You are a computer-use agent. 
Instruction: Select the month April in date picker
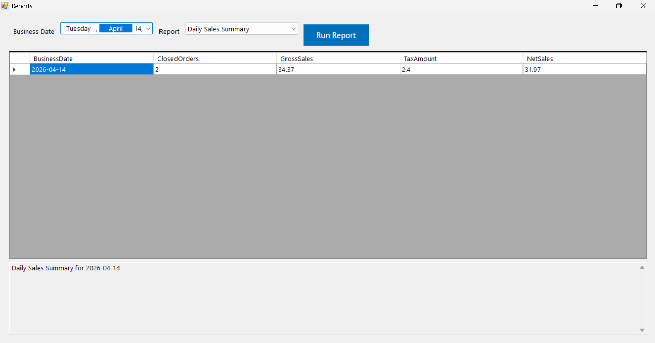tap(115, 29)
